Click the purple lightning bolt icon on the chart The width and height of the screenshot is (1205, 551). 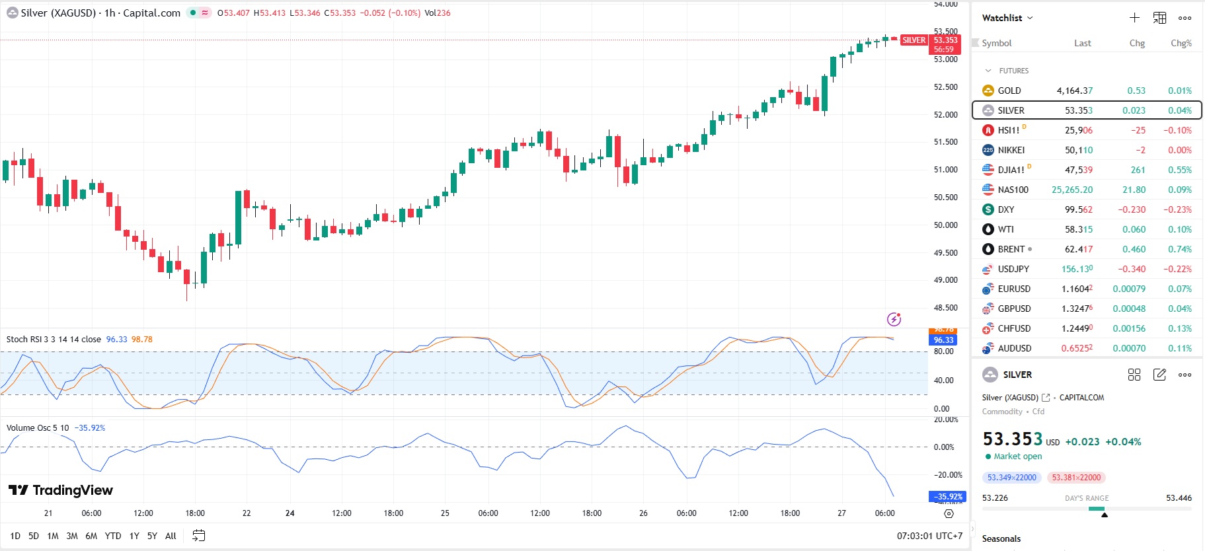[x=894, y=320]
